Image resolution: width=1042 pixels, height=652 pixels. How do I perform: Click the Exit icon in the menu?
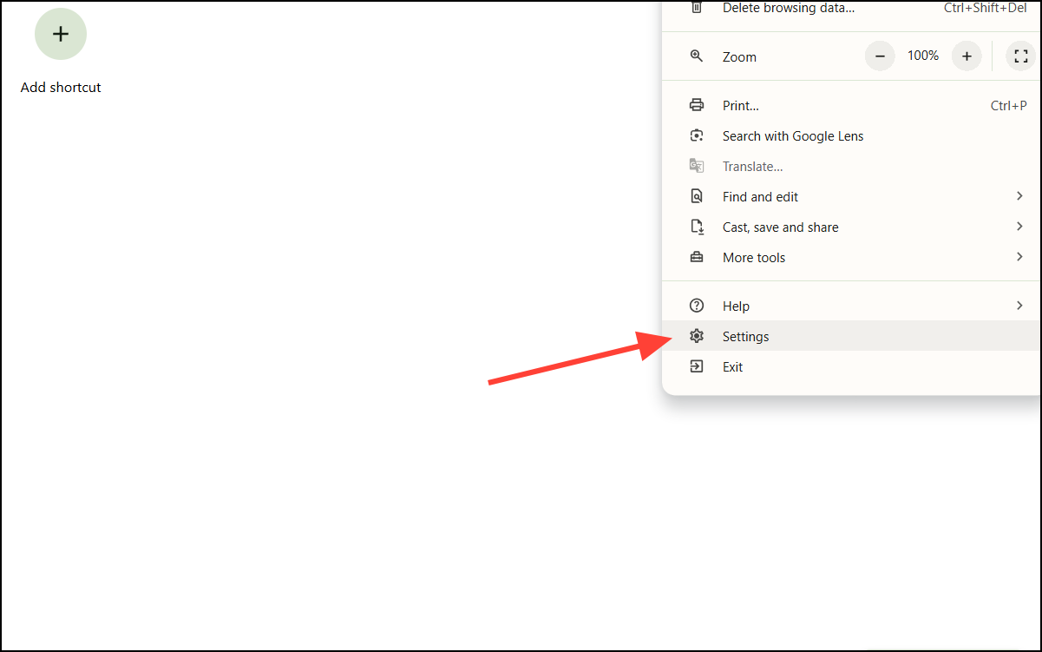(x=697, y=366)
